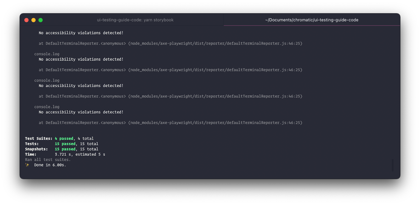Image resolution: width=420 pixels, height=205 pixels.
Task: Select the last console.log entry
Action: pos(46,107)
